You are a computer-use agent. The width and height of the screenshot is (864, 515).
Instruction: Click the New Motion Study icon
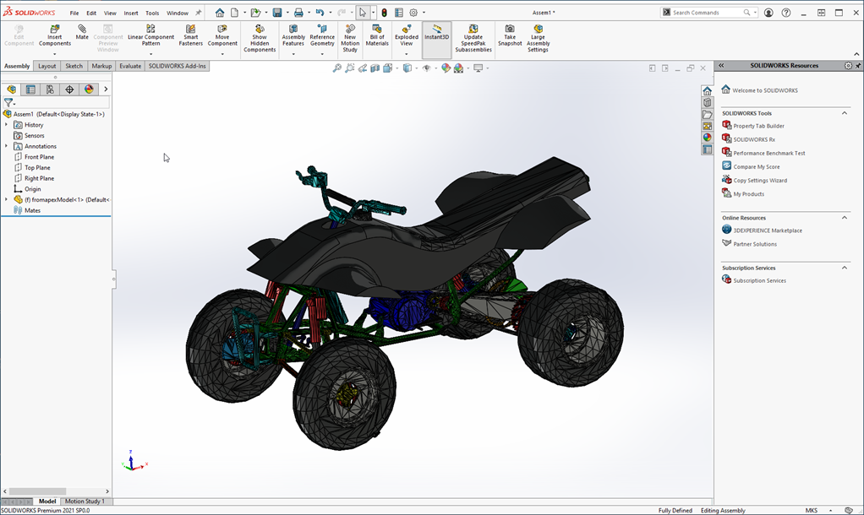coord(349,34)
